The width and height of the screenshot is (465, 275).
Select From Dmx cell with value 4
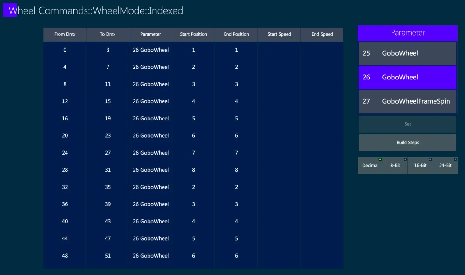[65, 67]
